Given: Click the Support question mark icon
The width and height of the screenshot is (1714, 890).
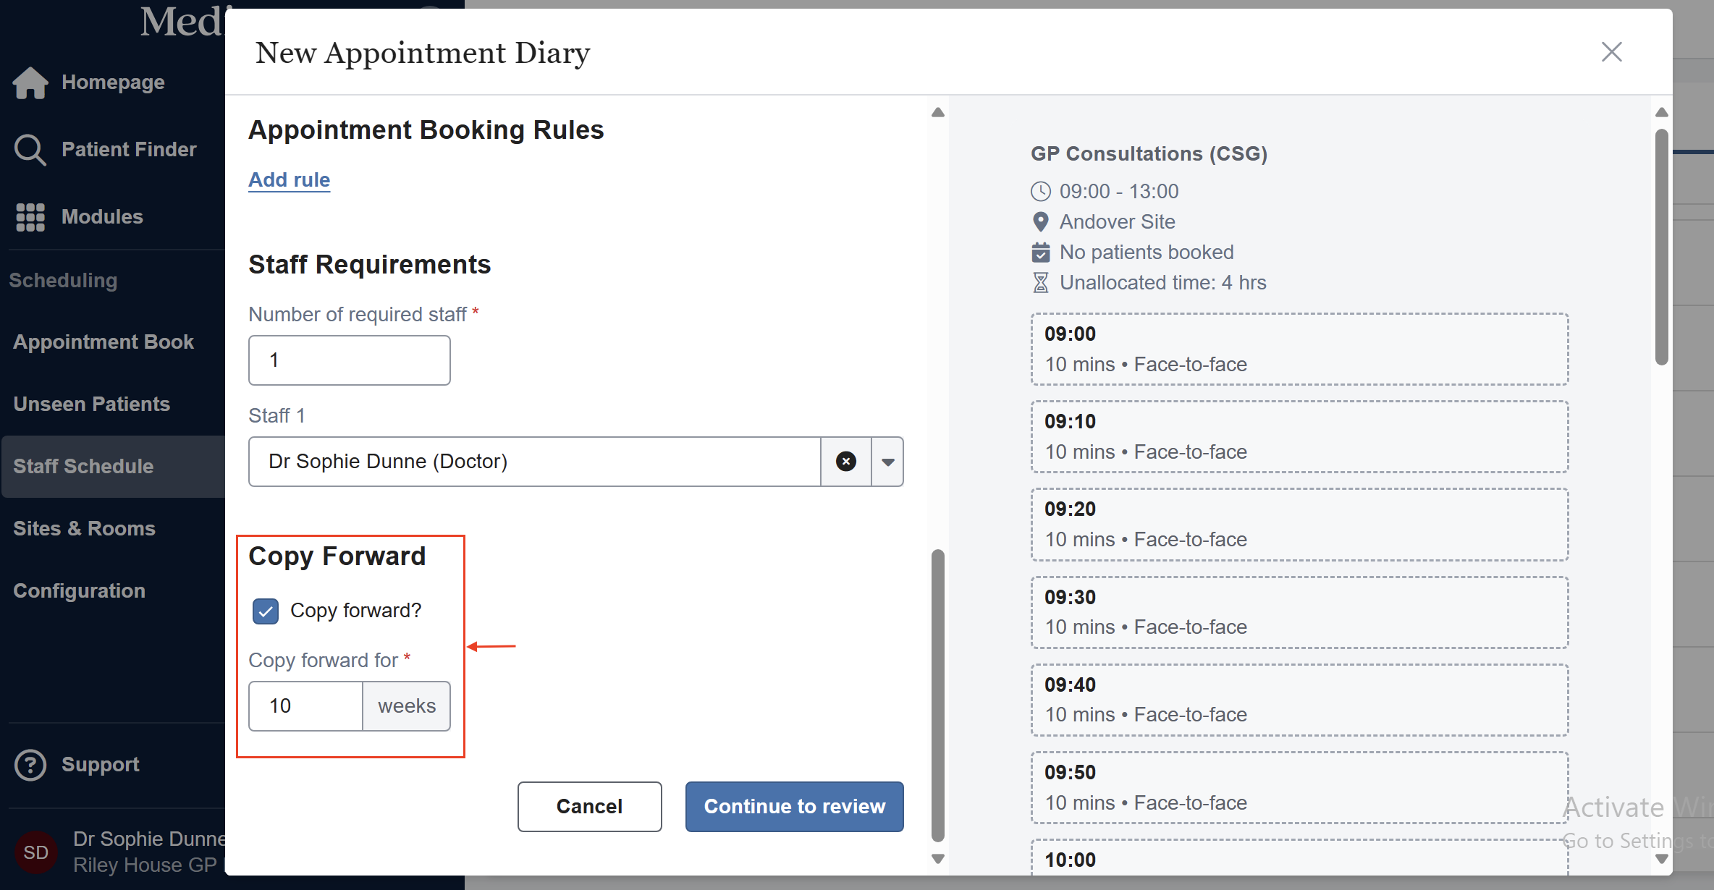Looking at the screenshot, I should [x=30, y=765].
